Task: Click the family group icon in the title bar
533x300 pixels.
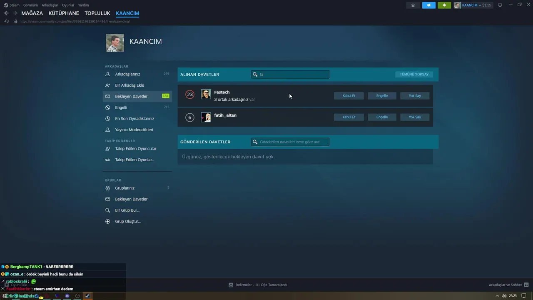Action: (x=413, y=5)
